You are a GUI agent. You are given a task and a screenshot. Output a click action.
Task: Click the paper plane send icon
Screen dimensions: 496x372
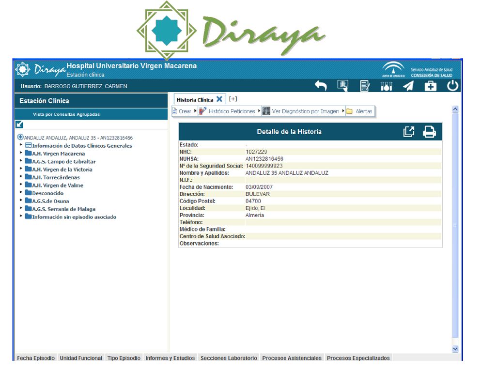click(408, 86)
